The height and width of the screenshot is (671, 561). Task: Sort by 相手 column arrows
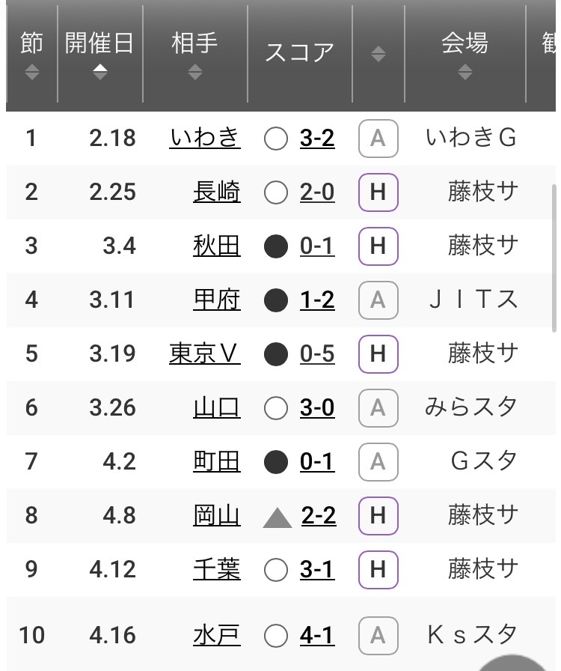pyautogui.click(x=195, y=73)
